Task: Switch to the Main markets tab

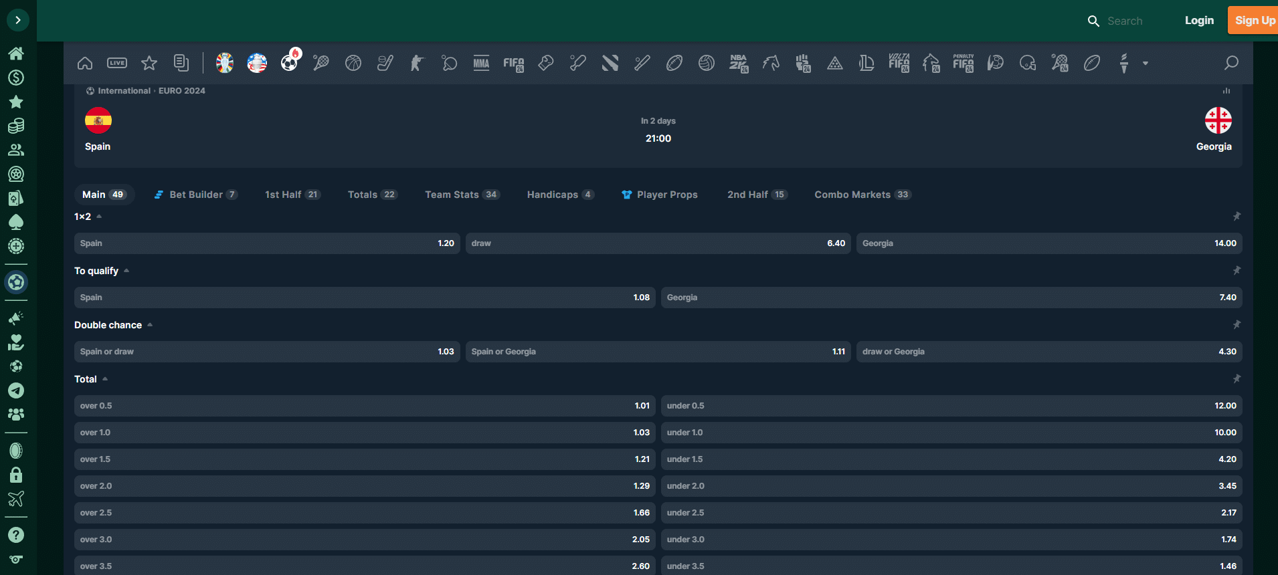Action: (104, 195)
